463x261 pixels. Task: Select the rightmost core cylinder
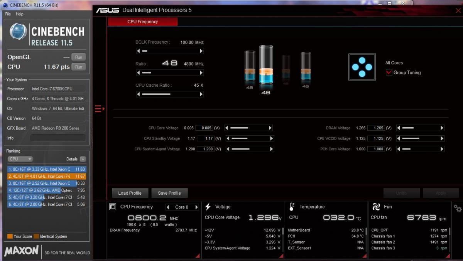pyautogui.click(x=306, y=66)
